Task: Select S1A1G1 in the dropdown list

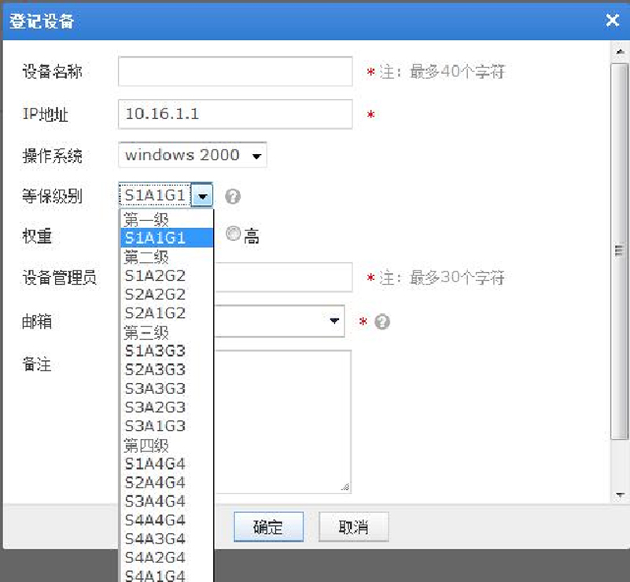Action: pos(167,238)
